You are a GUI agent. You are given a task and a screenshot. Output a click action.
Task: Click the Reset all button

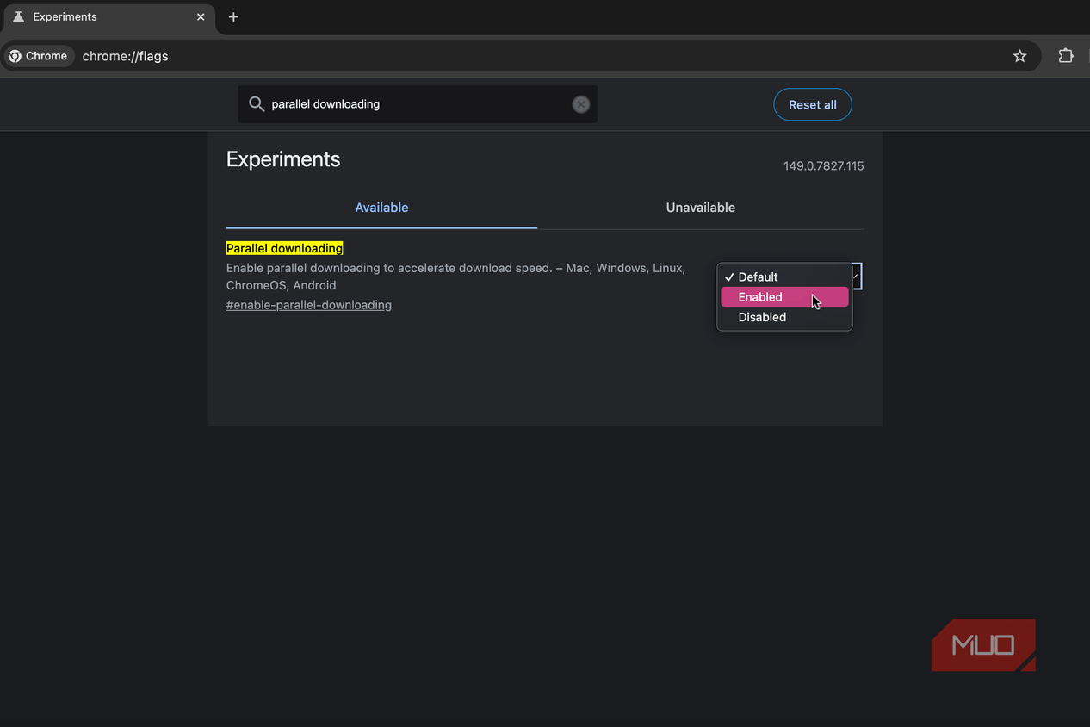coord(813,104)
